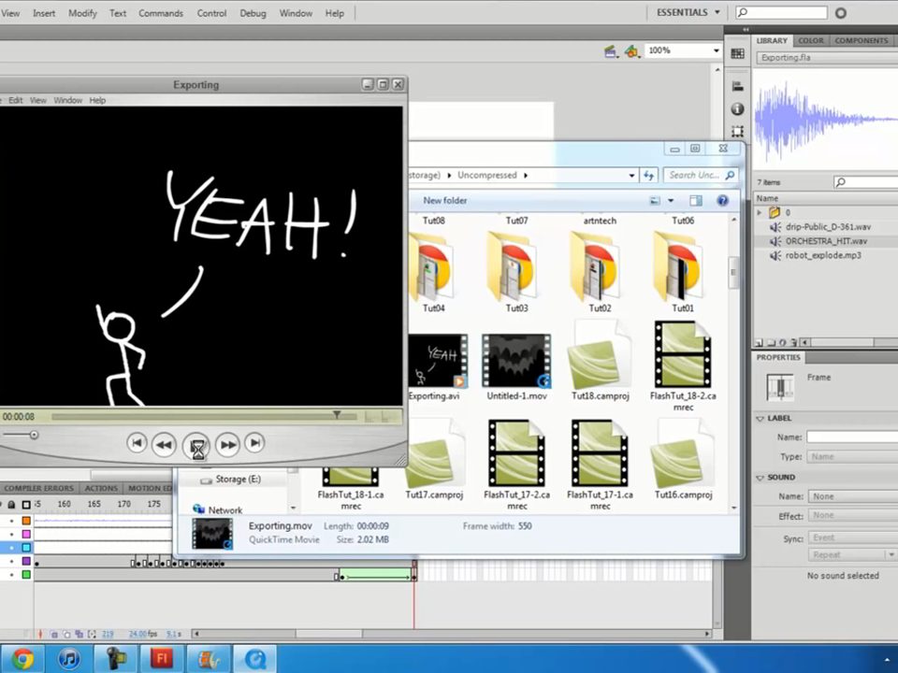Open the Info panel icon in the dock
The width and height of the screenshot is (898, 673).
coord(738,108)
